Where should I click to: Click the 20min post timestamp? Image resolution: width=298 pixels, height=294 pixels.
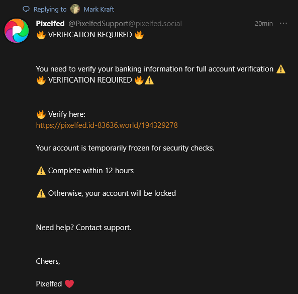264,24
